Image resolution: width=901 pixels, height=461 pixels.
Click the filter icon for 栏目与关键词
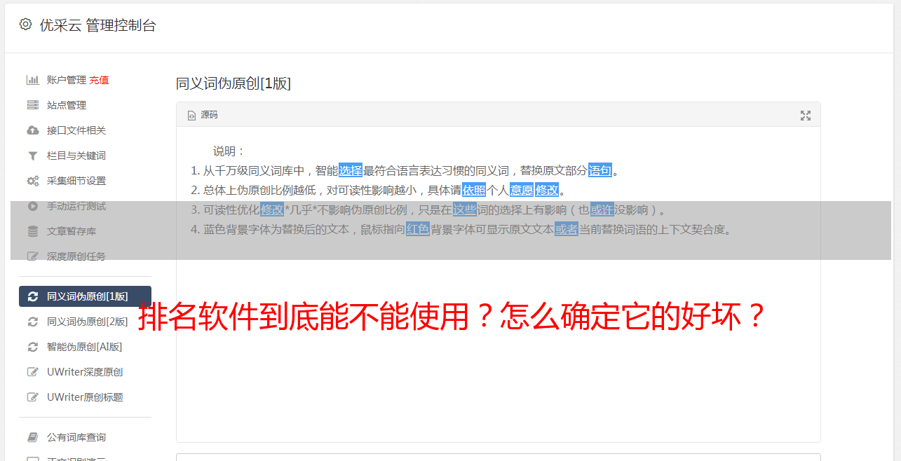32,156
